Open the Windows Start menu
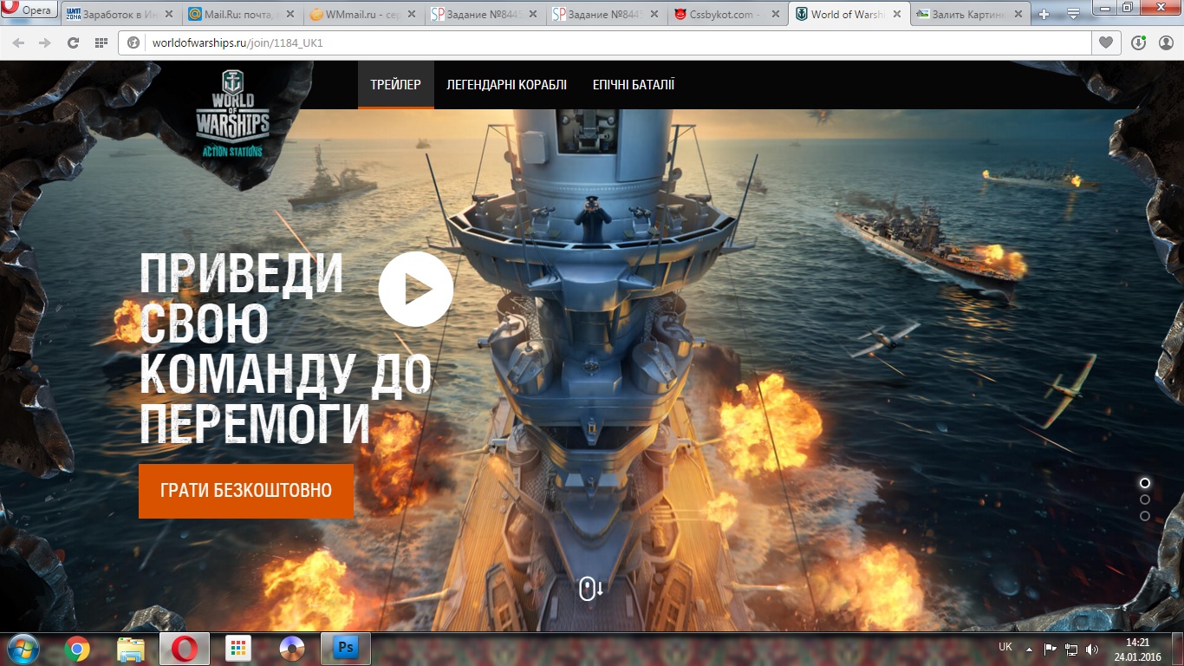 pyautogui.click(x=23, y=649)
